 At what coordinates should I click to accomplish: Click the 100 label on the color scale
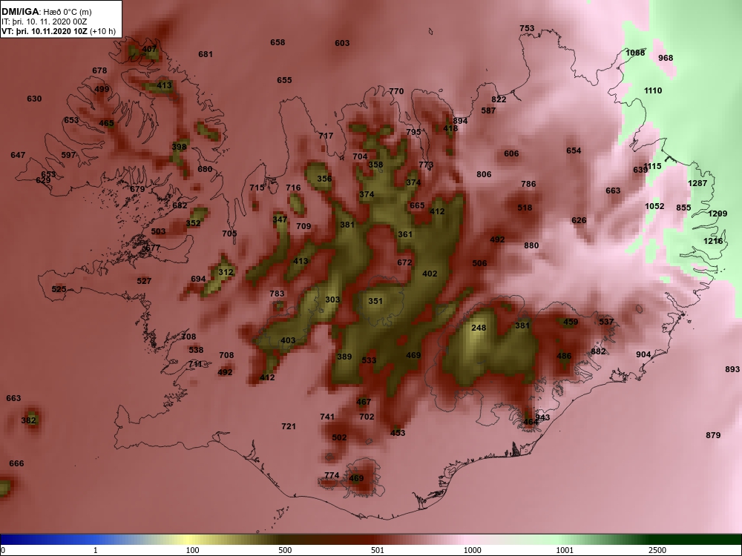point(193,550)
